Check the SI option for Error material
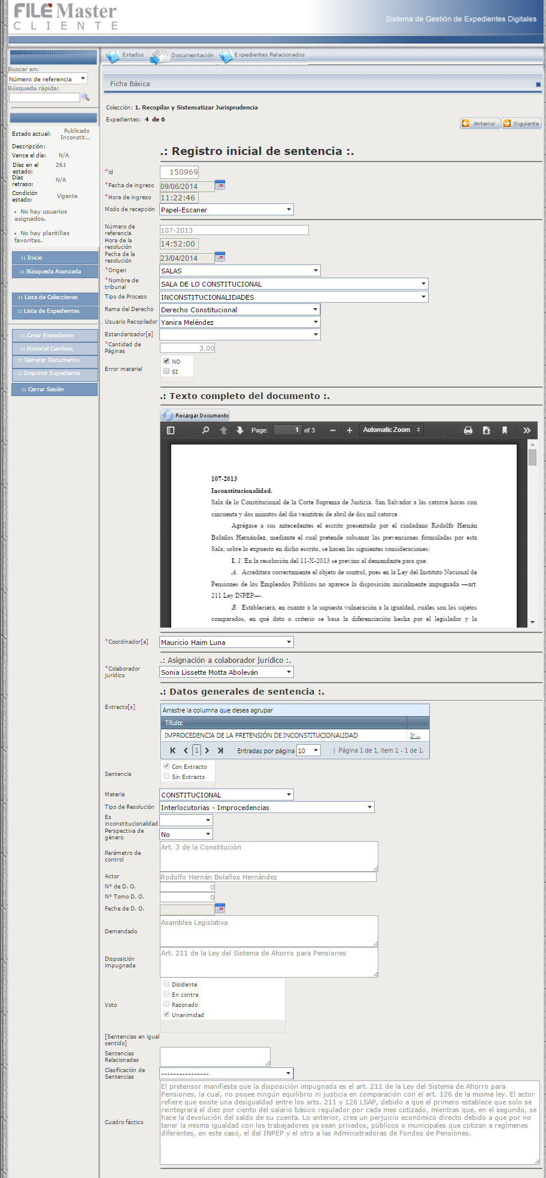Image resolution: width=546 pixels, height=1178 pixels. pos(166,372)
